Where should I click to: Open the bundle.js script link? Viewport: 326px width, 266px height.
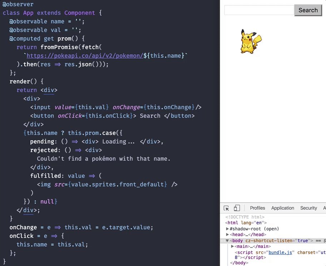280,252
